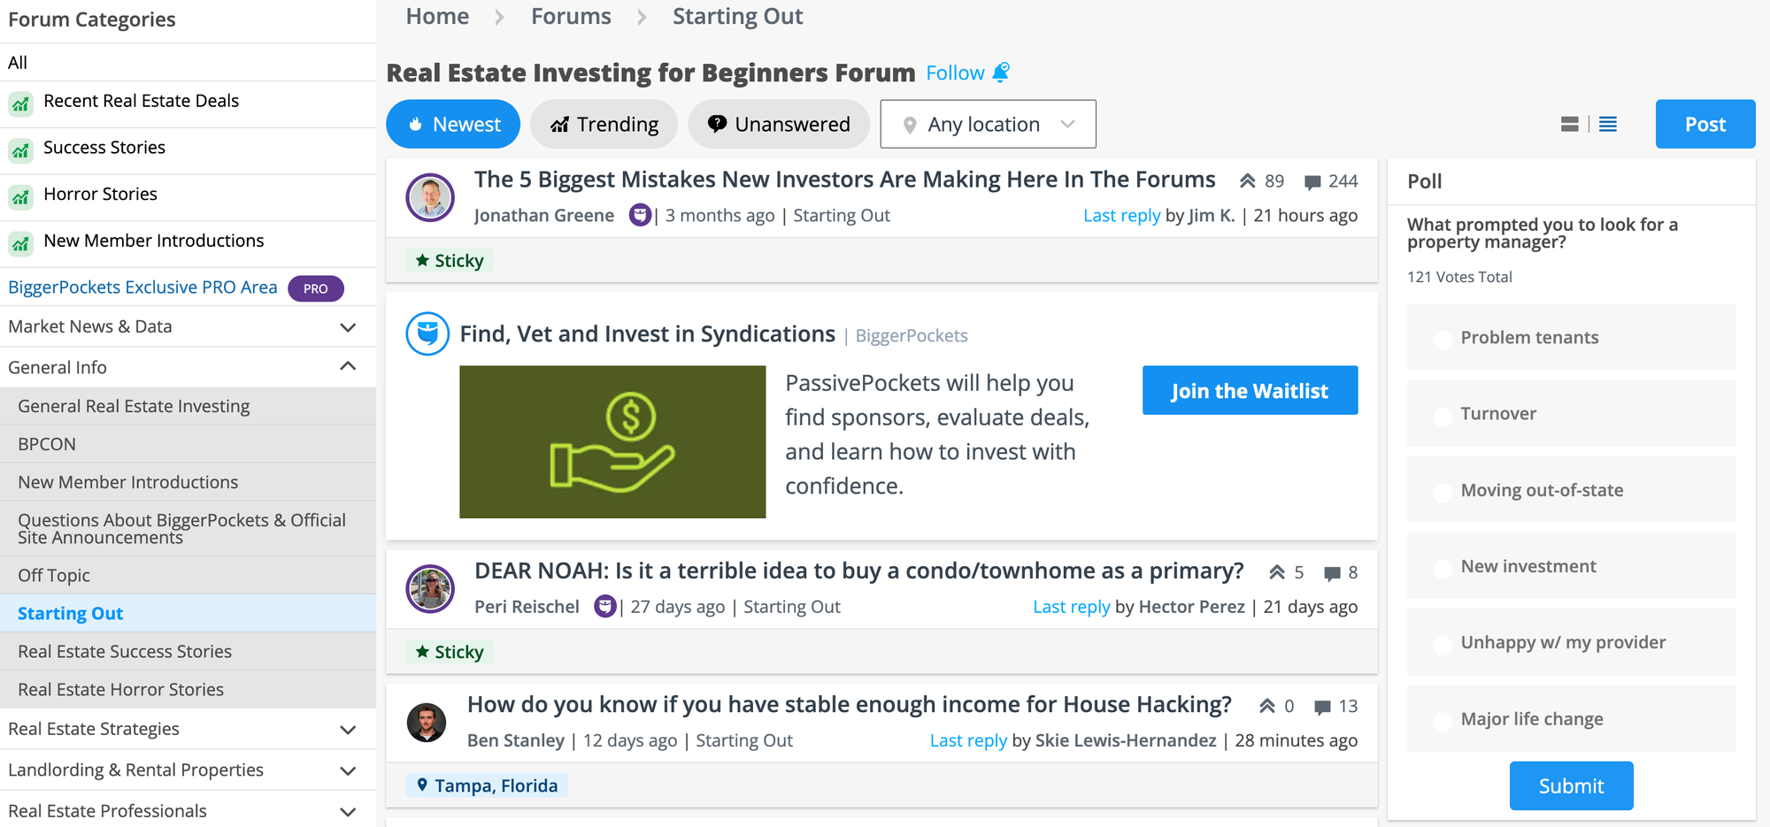Click Join the Waitlist for PassivePockets
The width and height of the screenshot is (1770, 827).
point(1250,390)
